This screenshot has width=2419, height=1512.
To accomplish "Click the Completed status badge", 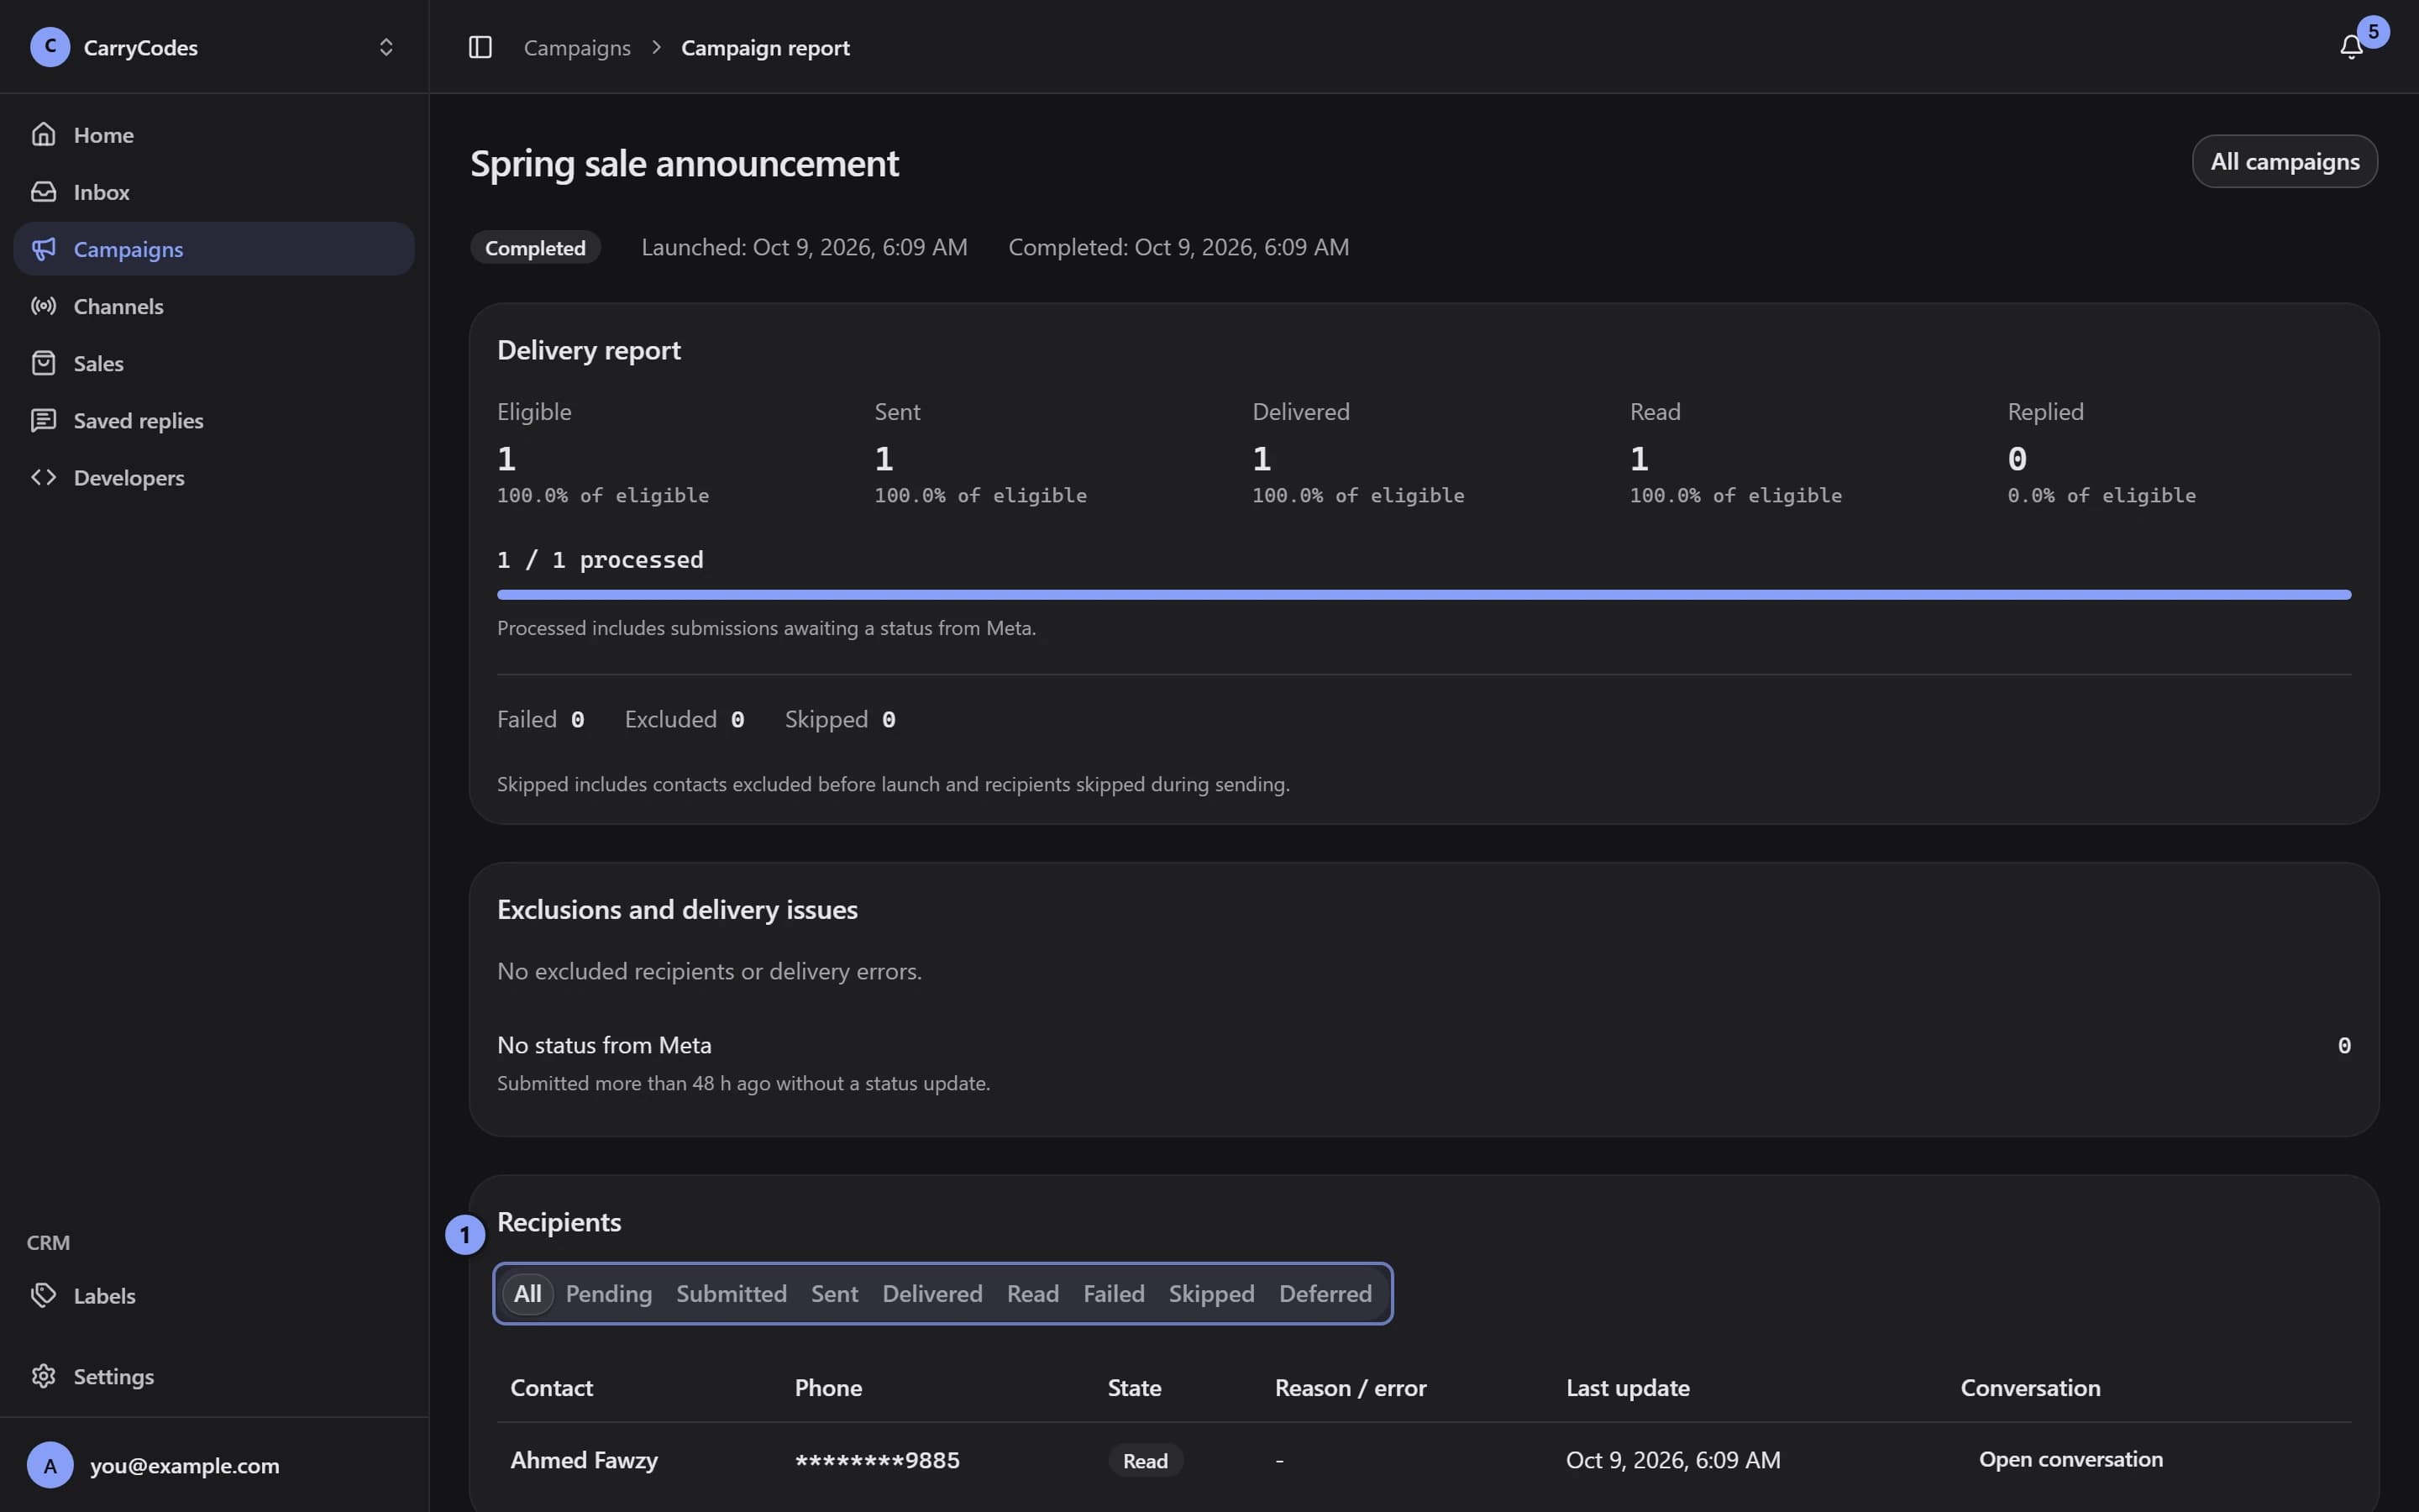I will 535,247.
